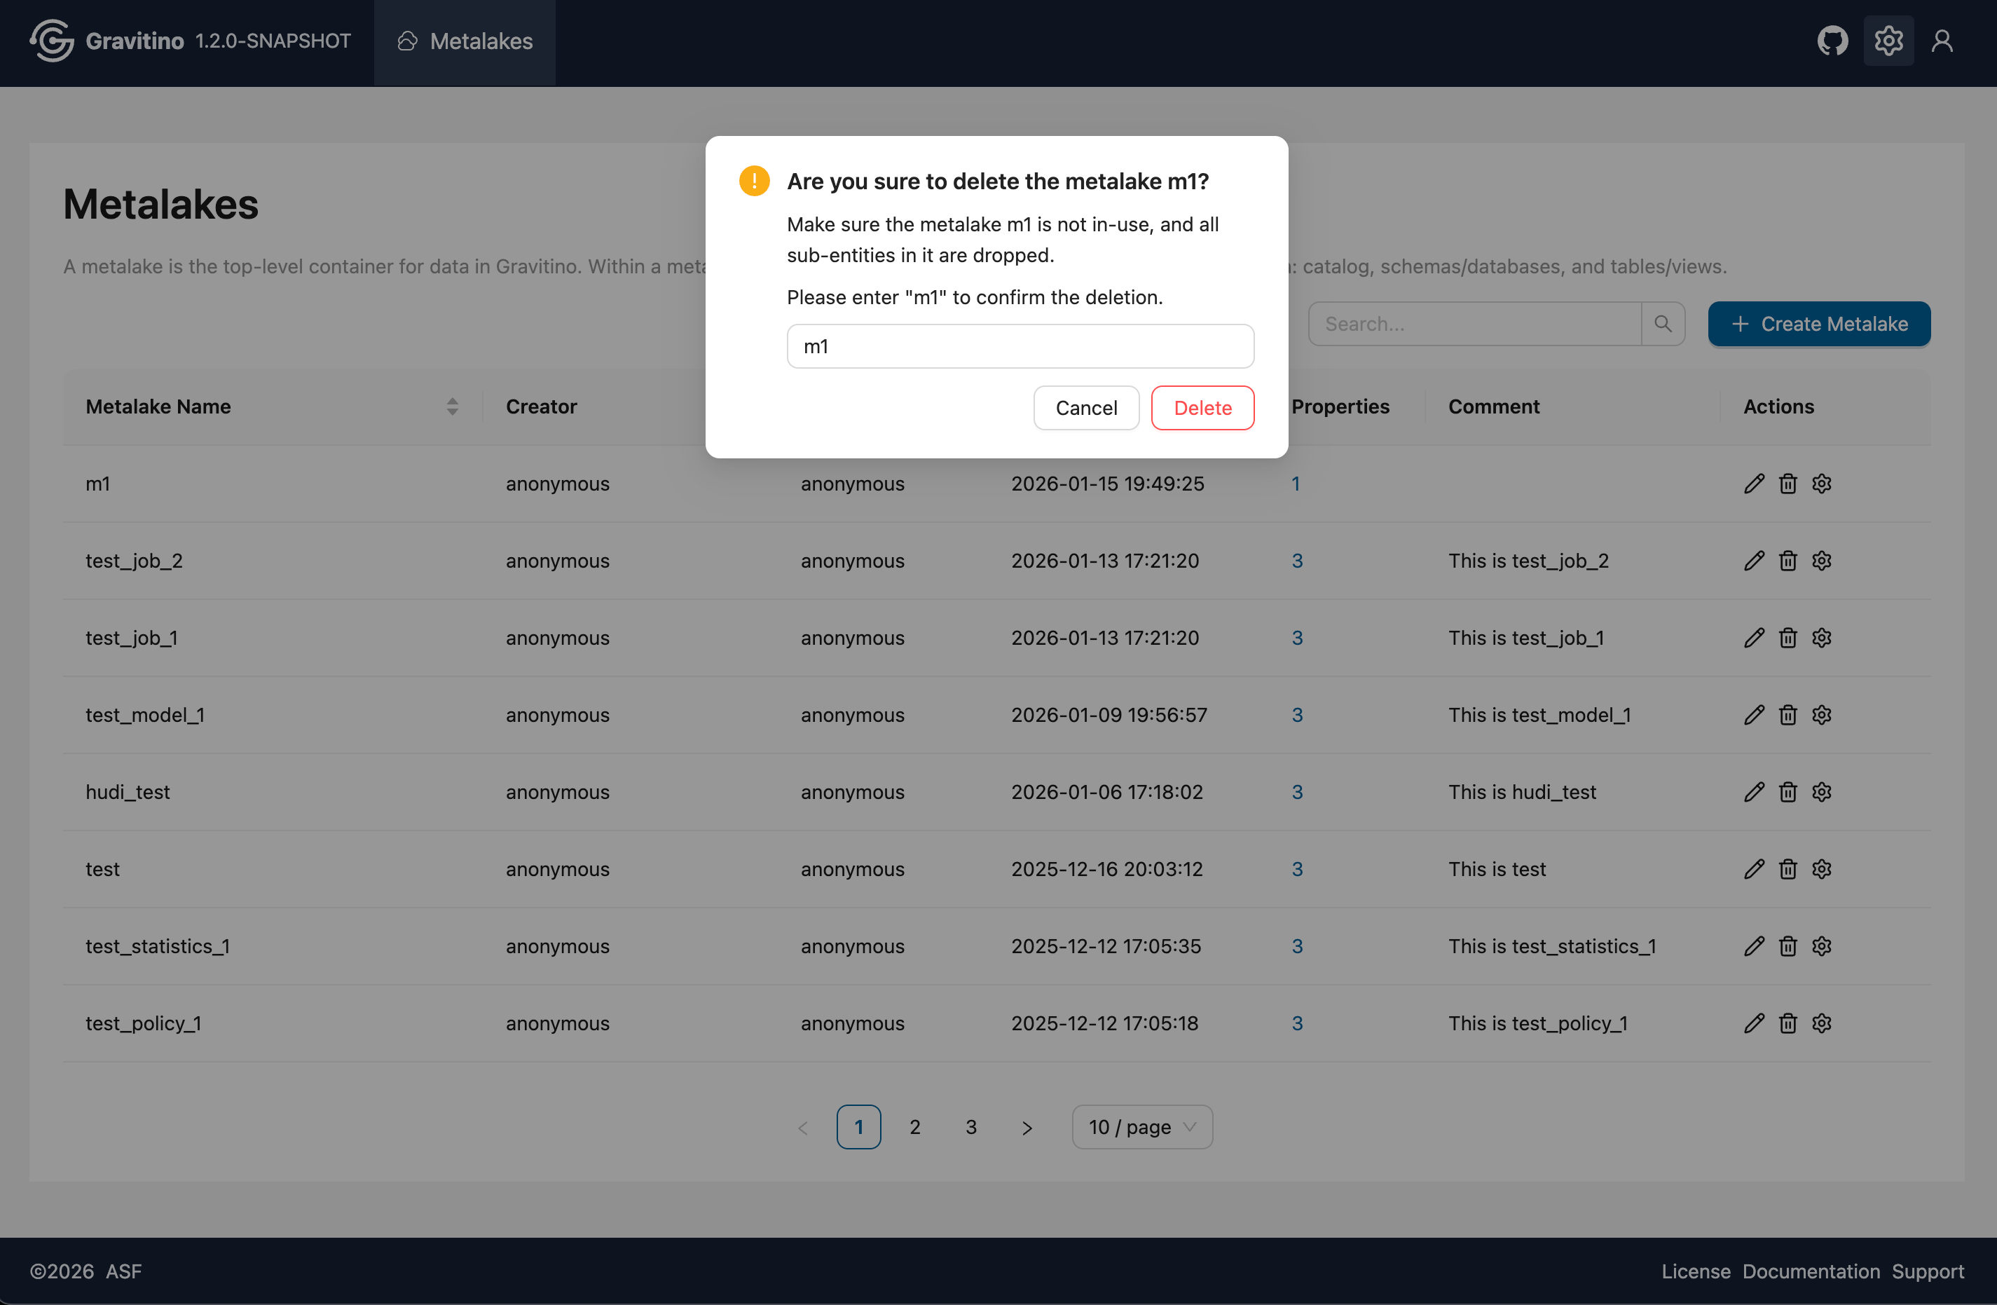Viewport: 1997px width, 1305px height.
Task: Click the edit pencil for test_job_2
Action: (1754, 561)
